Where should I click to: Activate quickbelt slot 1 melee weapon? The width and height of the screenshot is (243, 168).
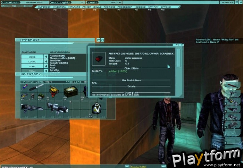click(x=232, y=85)
